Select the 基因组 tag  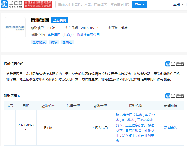pyautogui.click(x=67, y=42)
